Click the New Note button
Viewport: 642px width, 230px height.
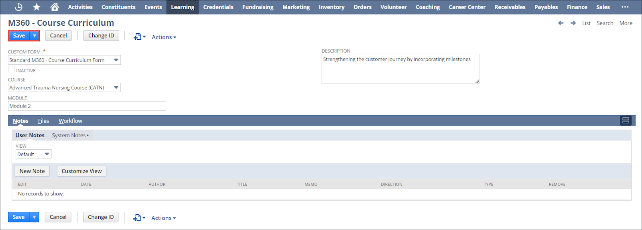(32, 171)
